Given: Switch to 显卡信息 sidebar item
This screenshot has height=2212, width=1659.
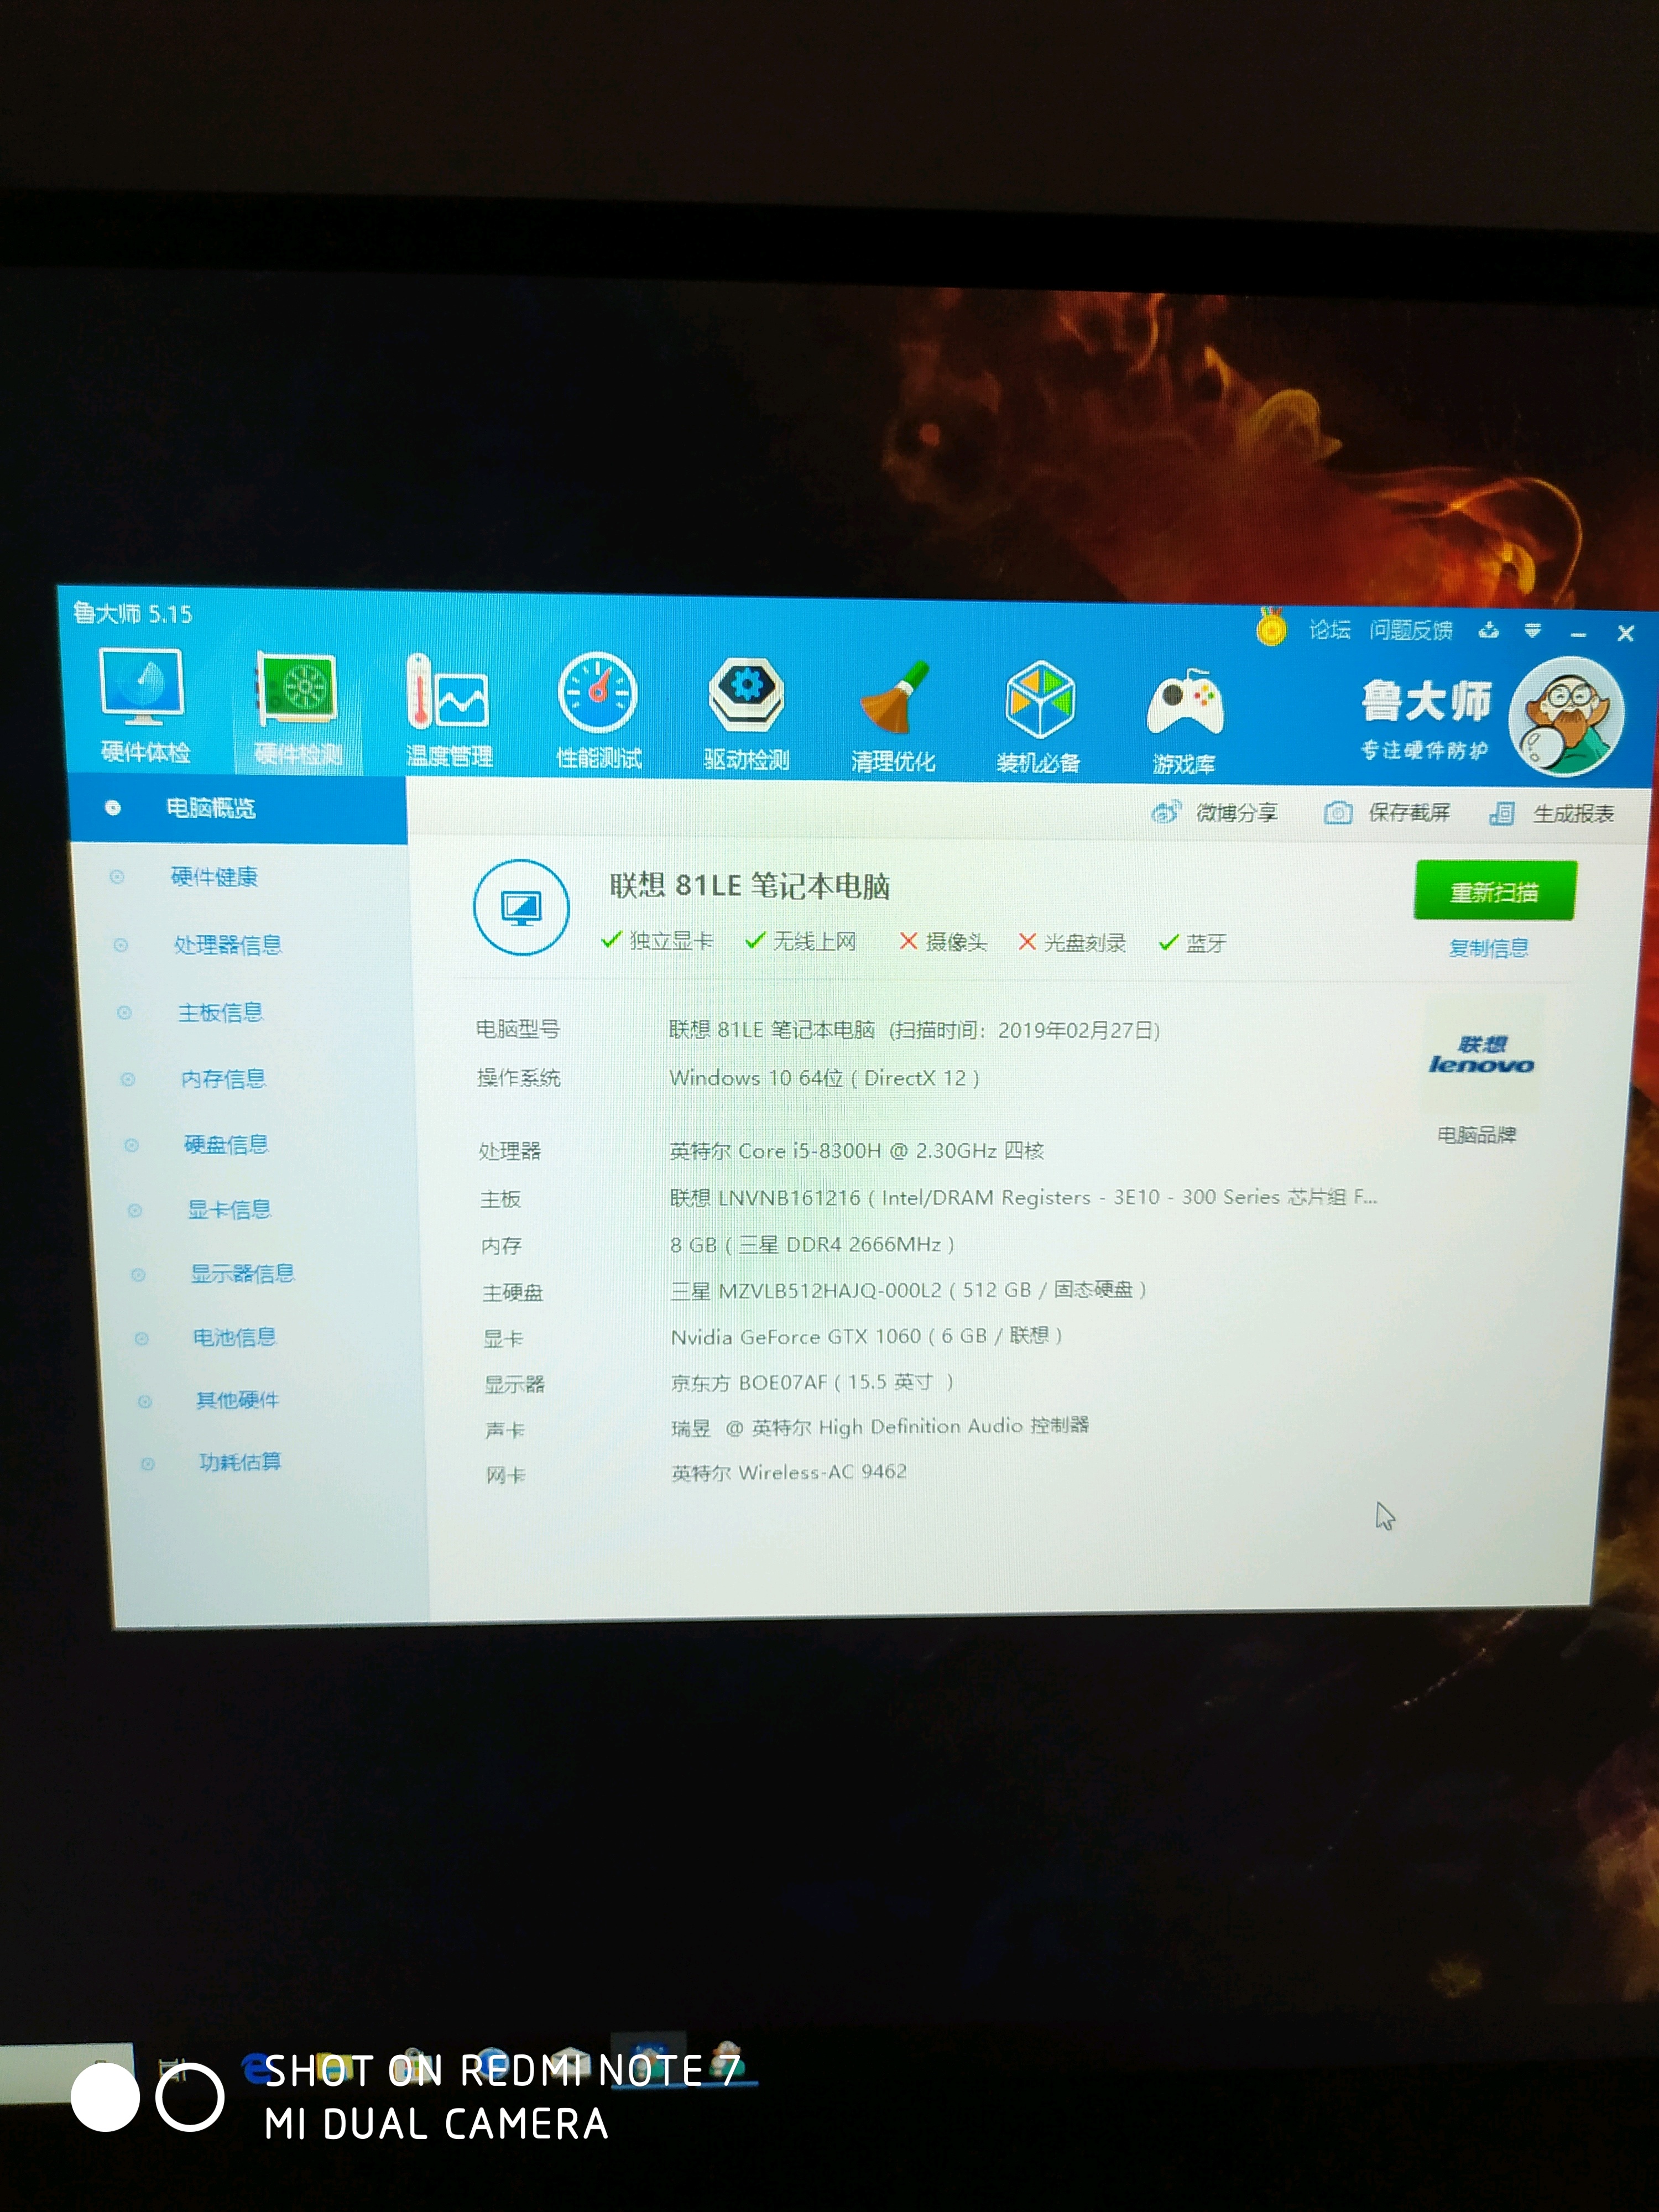Looking at the screenshot, I should click(229, 1209).
